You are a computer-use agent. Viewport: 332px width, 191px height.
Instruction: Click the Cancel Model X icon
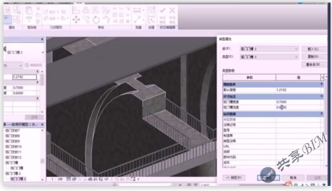pos(172,10)
